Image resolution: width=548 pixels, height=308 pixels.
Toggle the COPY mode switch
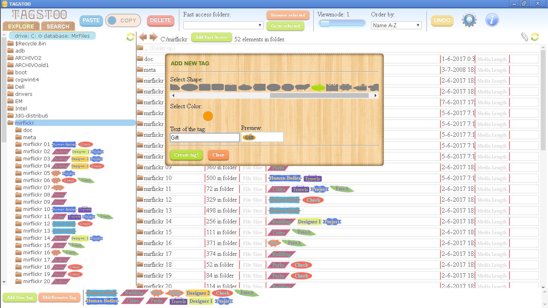tap(123, 20)
